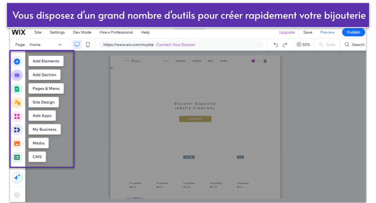Image resolution: width=376 pixels, height=203 pixels.
Task: Click the Upgrade link
Action: 287,32
